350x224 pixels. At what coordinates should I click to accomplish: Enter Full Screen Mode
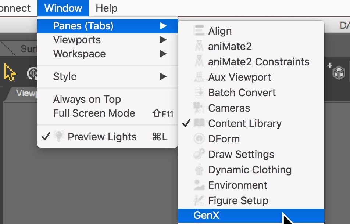coord(94,113)
